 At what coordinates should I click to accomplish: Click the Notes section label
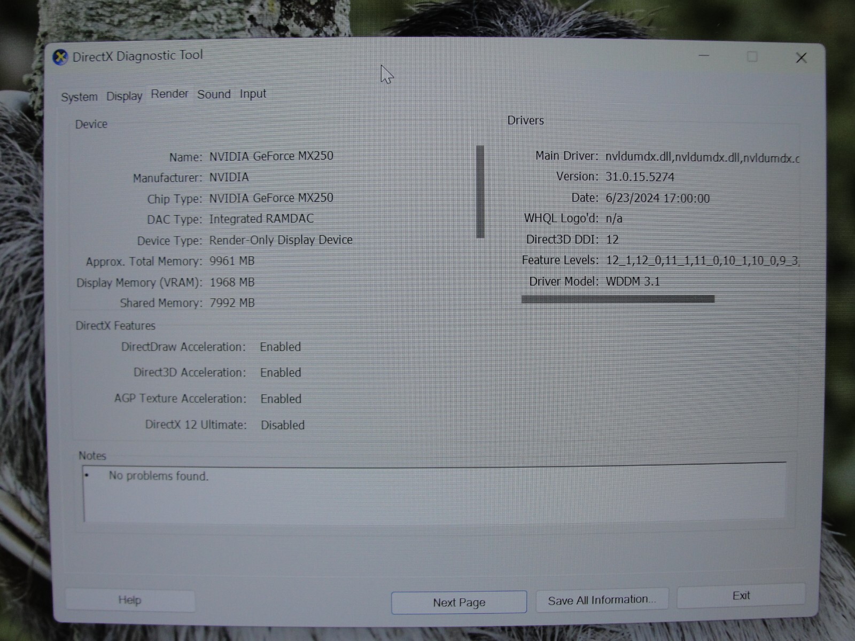92,456
